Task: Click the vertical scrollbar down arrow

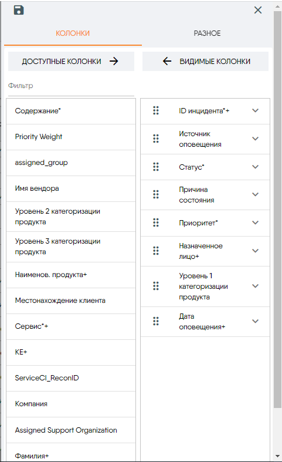Action: (x=277, y=456)
